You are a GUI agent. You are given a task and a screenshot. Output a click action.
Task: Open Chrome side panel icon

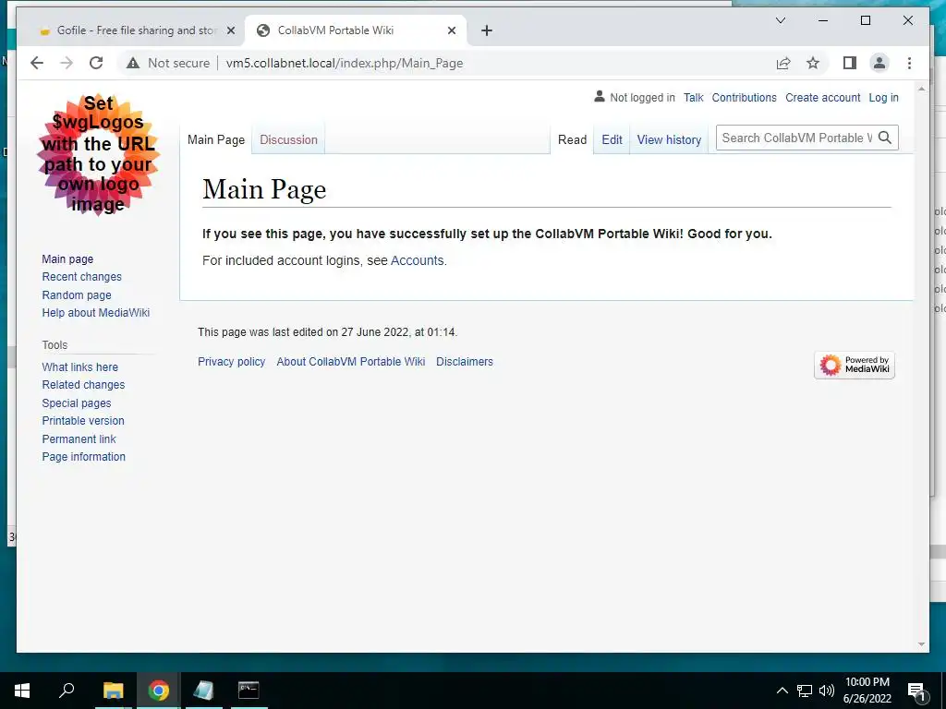click(x=850, y=63)
